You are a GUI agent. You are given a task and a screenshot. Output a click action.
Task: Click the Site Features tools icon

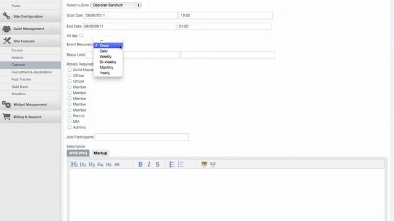point(7,41)
